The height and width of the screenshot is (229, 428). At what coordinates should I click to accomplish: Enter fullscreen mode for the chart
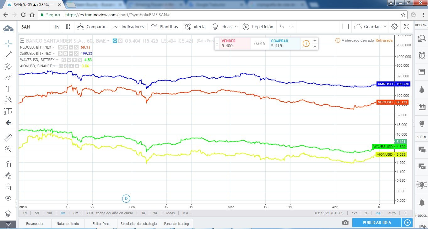point(406,27)
